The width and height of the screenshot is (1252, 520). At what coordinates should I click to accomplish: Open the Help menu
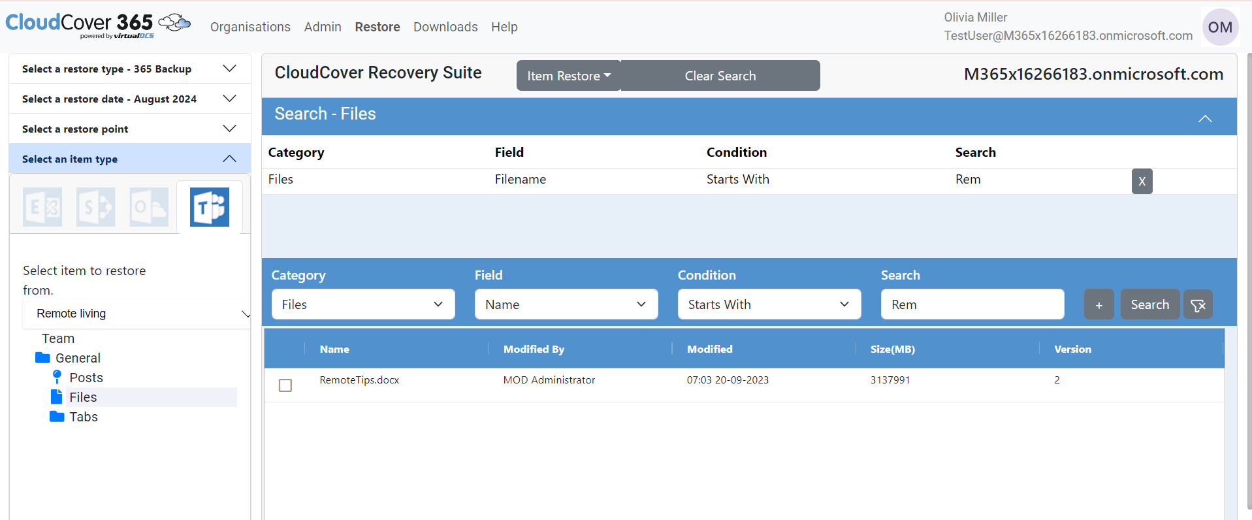tap(504, 27)
